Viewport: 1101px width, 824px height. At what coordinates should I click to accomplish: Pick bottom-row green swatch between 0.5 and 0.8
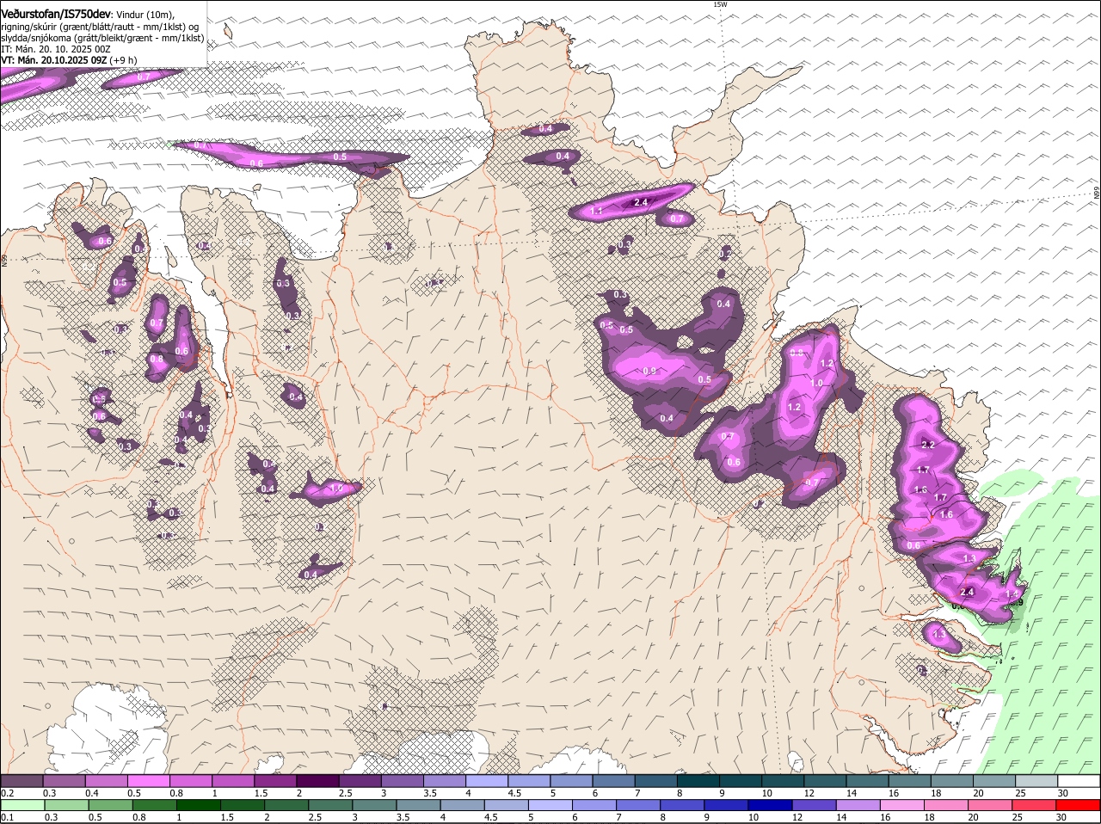point(110,805)
